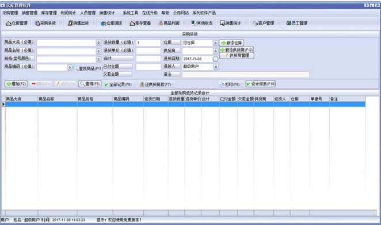
Task: Open the 系统工具 menu
Action: point(130,13)
